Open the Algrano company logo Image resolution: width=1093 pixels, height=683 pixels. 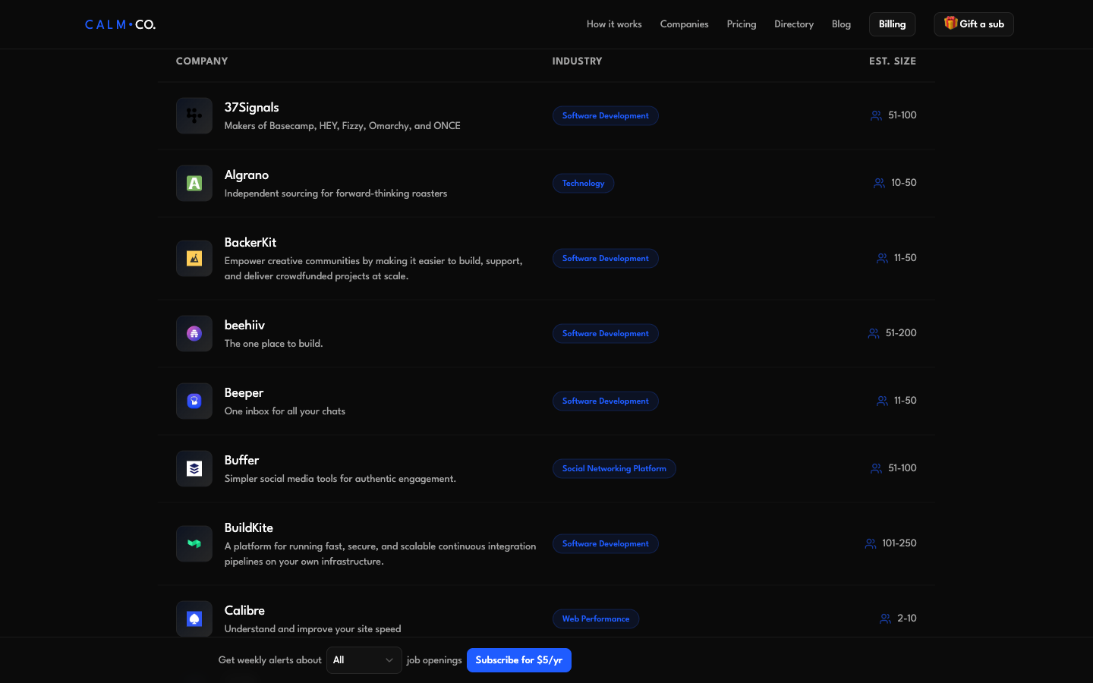coord(194,183)
